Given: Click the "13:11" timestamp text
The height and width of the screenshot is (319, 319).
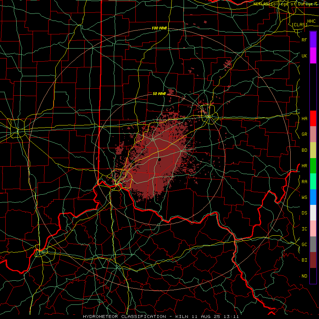Looking at the screenshot, I should [x=232, y=317].
